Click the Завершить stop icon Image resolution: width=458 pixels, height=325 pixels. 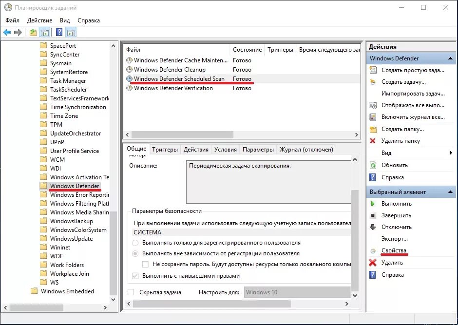[373, 215]
